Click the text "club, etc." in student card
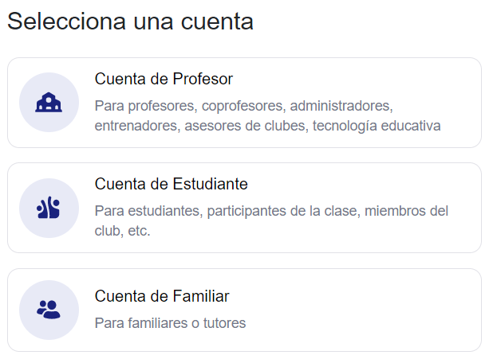The height and width of the screenshot is (355, 489). tap(122, 232)
